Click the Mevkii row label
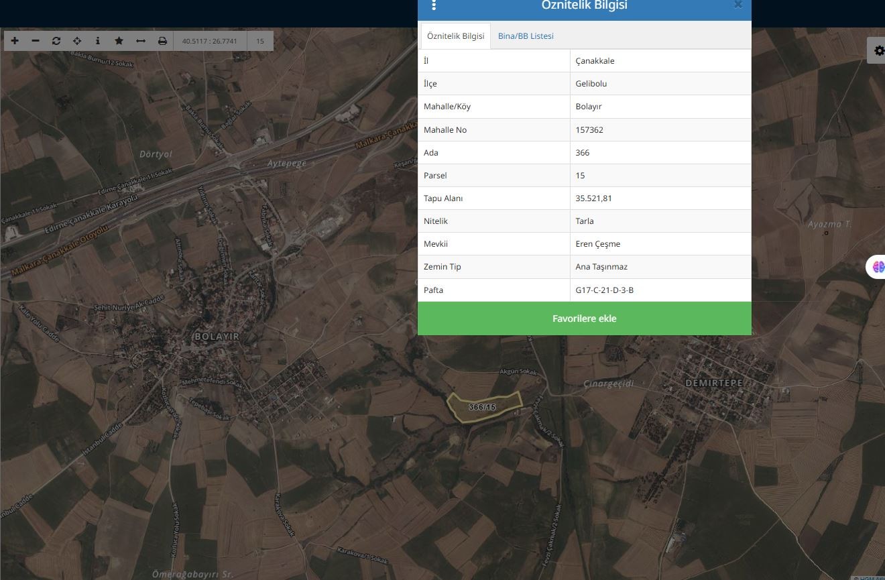The image size is (885, 580). point(436,243)
